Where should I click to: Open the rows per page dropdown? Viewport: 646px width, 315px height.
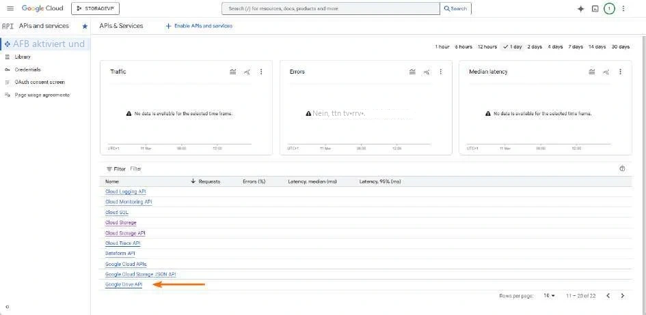pyautogui.click(x=549, y=296)
